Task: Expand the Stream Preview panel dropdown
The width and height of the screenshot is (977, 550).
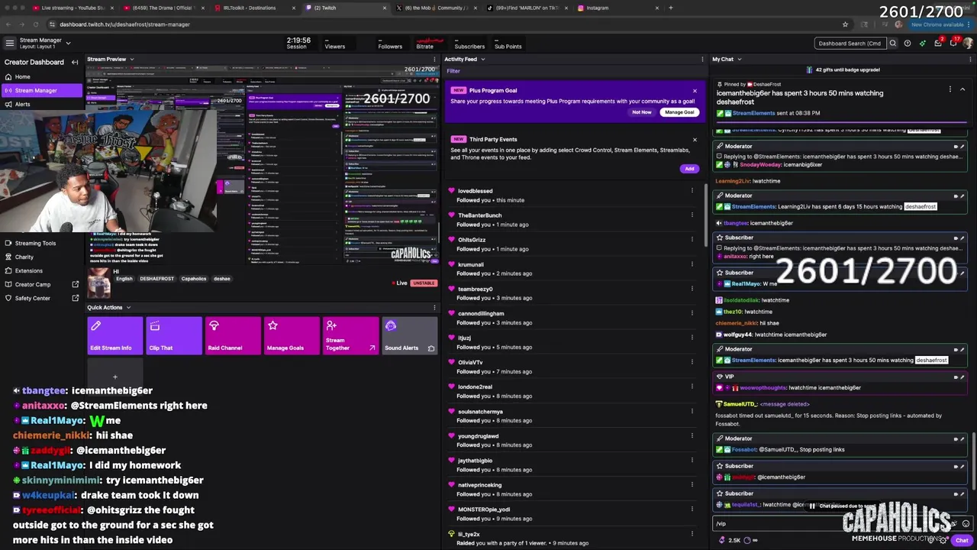Action: click(x=131, y=59)
